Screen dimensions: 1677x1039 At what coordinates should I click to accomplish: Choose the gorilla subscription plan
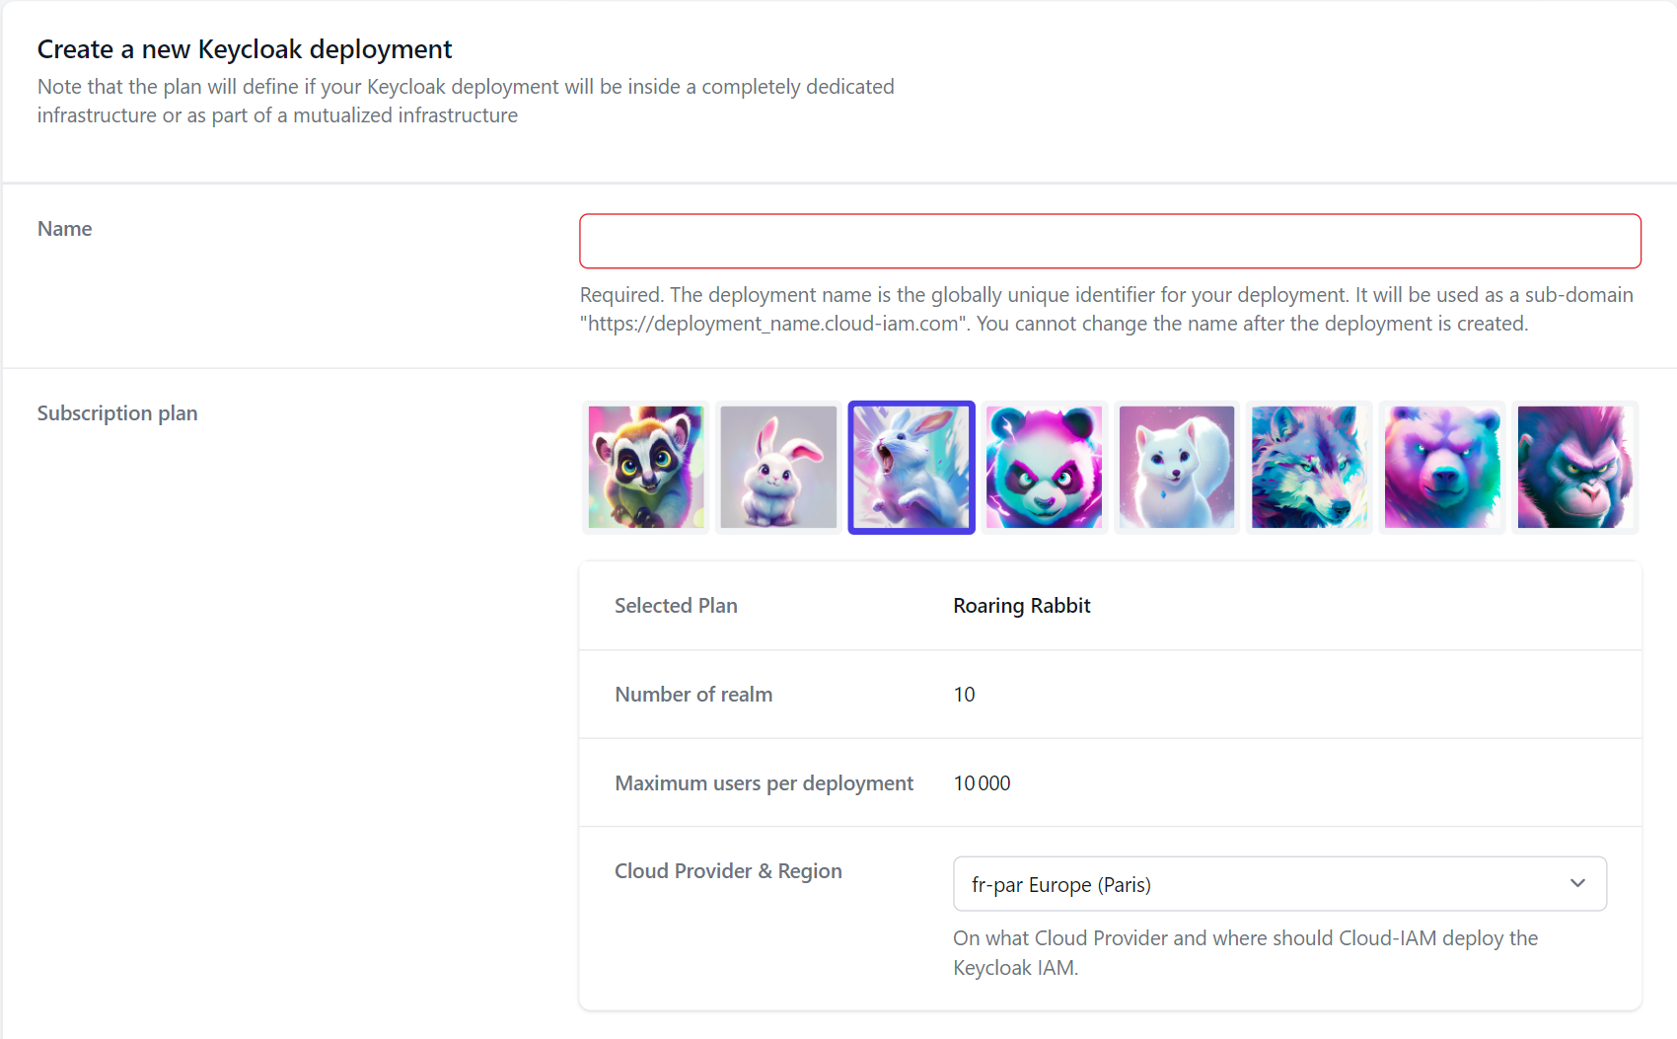[1574, 467]
